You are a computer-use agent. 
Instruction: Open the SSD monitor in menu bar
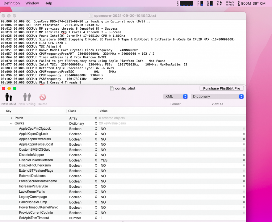210,3
